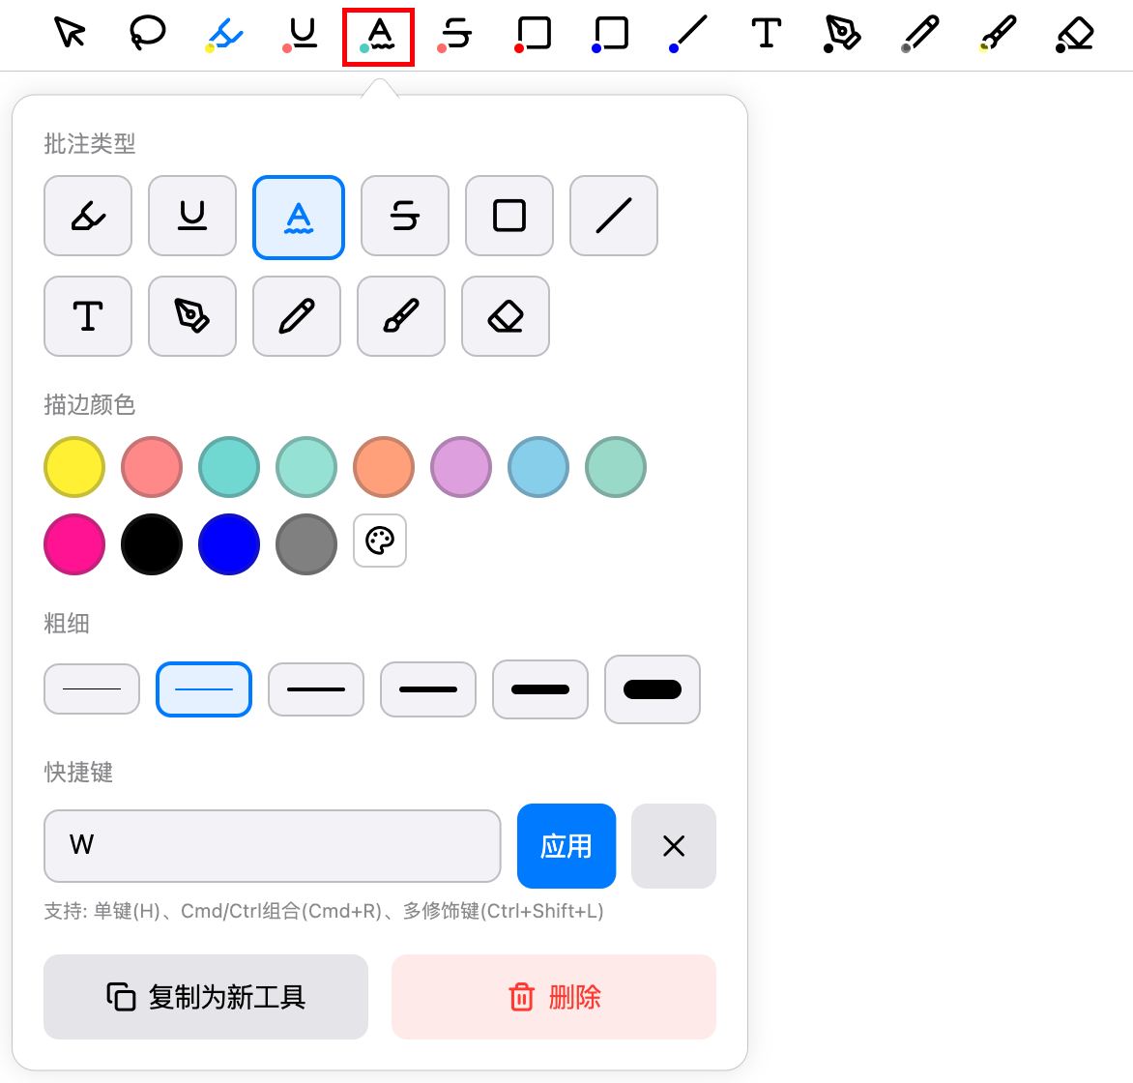Select the thinnest stroke width option
Viewport: 1133px width, 1083px height.
tap(92, 688)
